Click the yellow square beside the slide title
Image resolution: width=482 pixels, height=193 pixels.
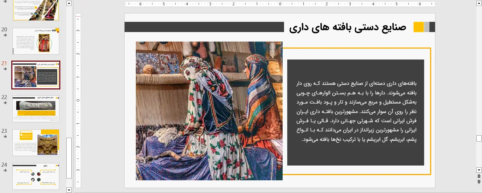tap(418, 27)
